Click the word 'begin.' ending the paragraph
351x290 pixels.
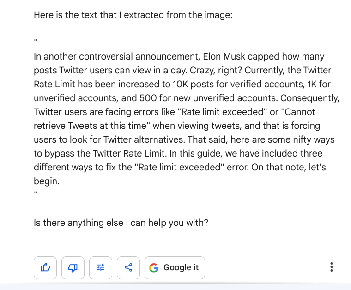47,181
